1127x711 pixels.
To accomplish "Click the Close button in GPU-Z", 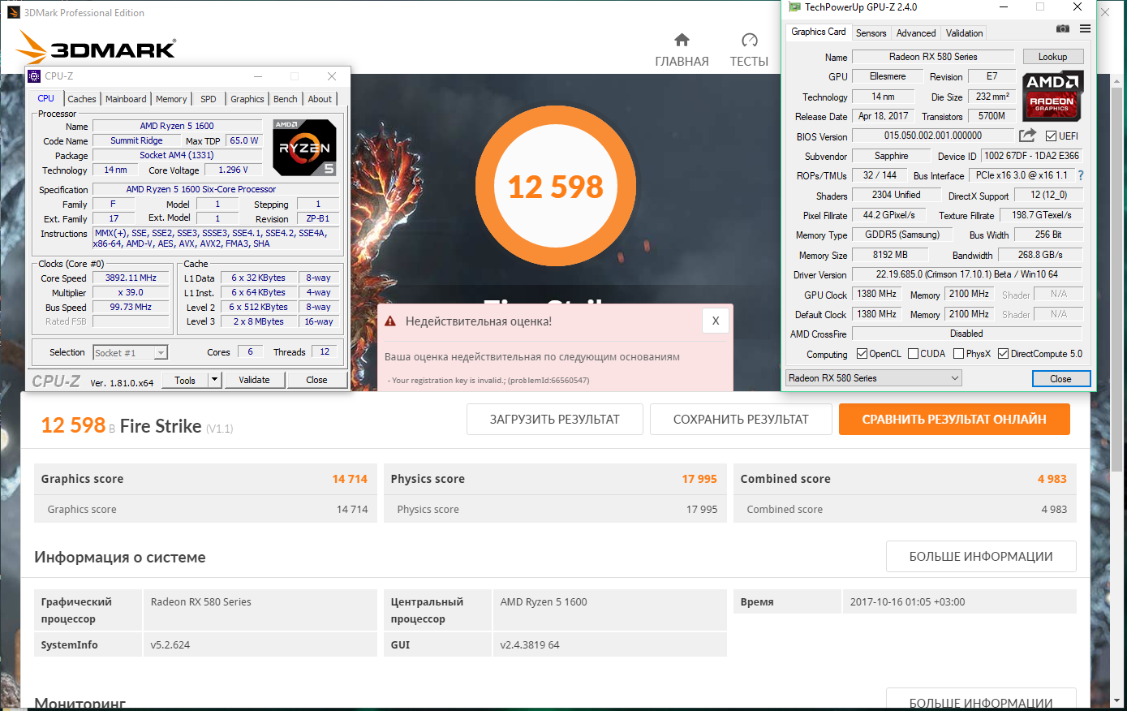I will point(1060,379).
